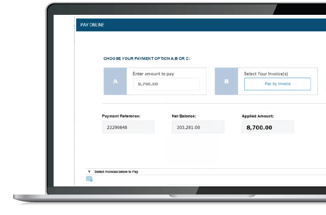Screen dimensions: 326x215
Task: Click the 'Select Invoices below to Pay' header text
Action: click(x=116, y=172)
